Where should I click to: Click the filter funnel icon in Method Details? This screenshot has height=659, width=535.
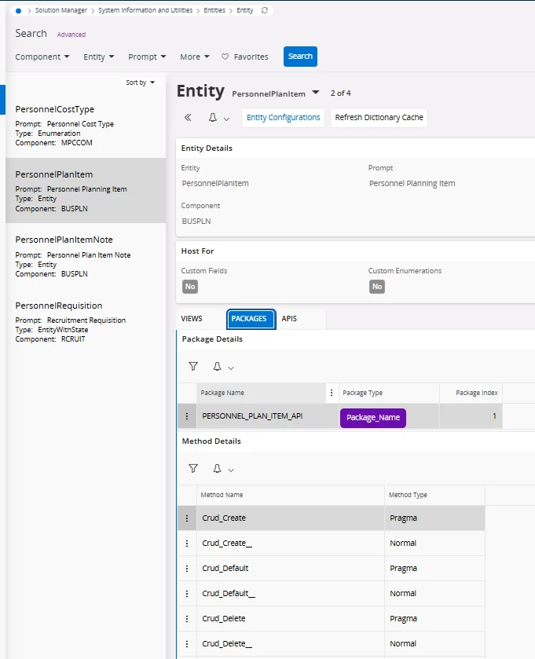coord(193,469)
